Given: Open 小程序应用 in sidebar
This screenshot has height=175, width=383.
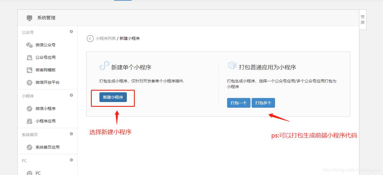Looking at the screenshot, I should pyautogui.click(x=45, y=121).
